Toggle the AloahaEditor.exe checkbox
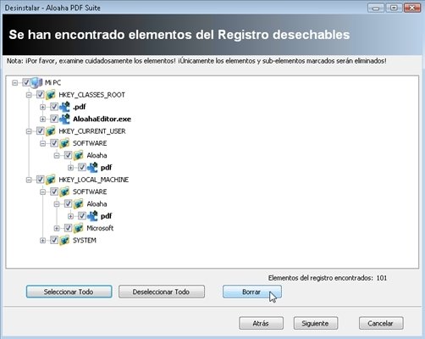Image resolution: width=425 pixels, height=339 pixels. (54, 119)
